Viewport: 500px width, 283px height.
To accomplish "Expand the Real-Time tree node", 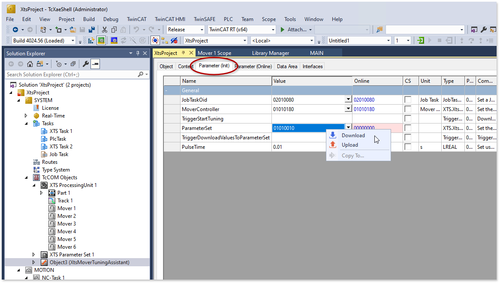I will tap(26, 116).
